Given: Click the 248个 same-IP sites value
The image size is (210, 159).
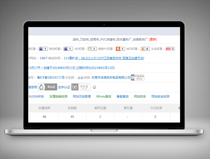Looking at the screenshot, I should point(44,58).
